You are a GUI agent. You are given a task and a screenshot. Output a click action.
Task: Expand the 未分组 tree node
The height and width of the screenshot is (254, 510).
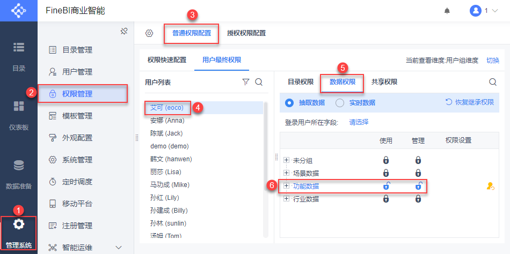(x=287, y=160)
